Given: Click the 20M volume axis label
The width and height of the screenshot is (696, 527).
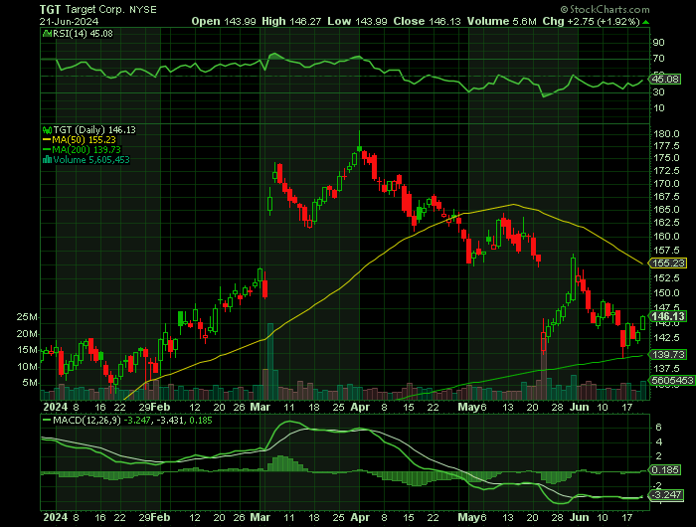Looking at the screenshot, I should tap(27, 334).
